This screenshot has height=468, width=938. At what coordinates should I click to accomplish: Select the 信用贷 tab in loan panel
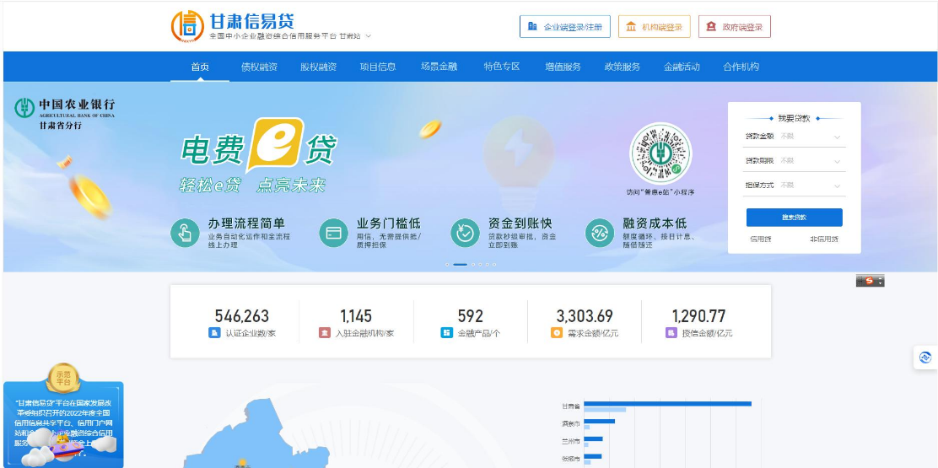pos(760,239)
